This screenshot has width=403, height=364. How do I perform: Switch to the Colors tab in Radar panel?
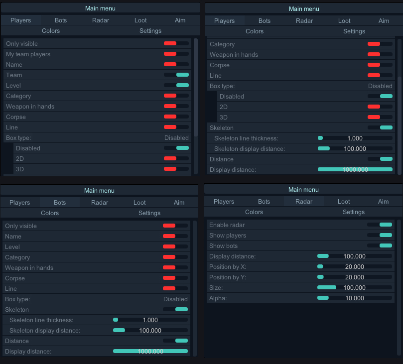tap(254, 212)
